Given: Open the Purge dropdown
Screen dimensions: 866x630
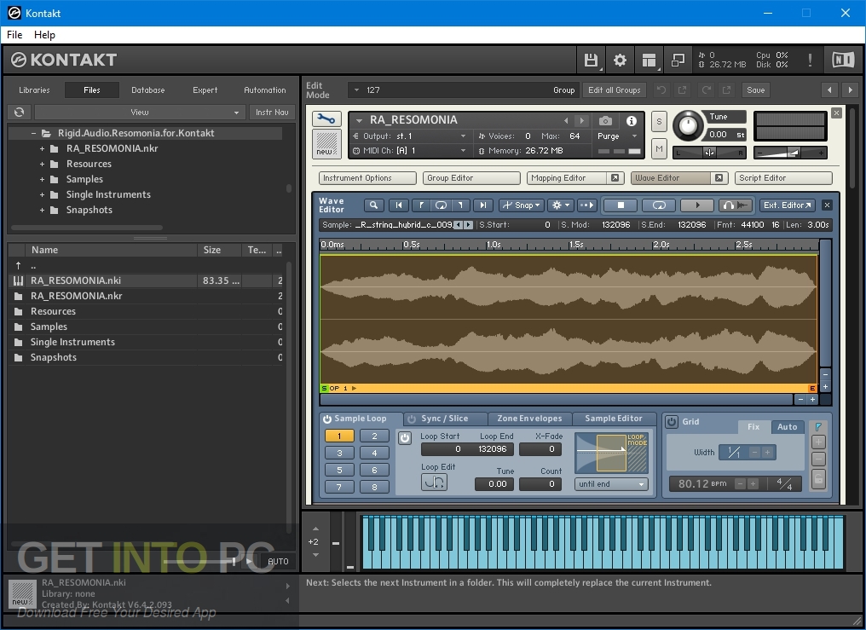Looking at the screenshot, I should click(x=617, y=136).
